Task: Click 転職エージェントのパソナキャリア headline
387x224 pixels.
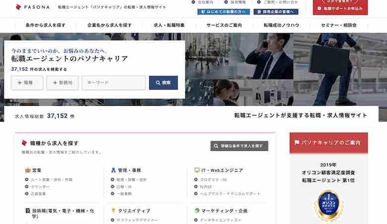Action: 69,58
